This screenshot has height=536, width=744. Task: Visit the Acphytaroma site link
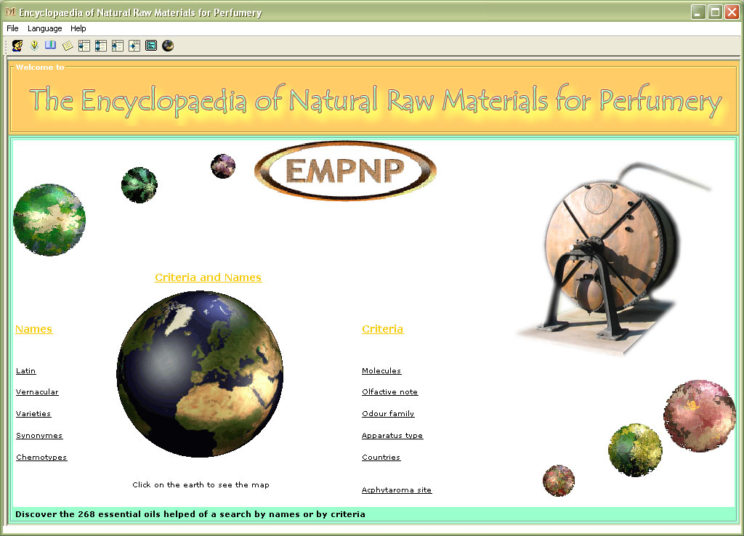[397, 490]
